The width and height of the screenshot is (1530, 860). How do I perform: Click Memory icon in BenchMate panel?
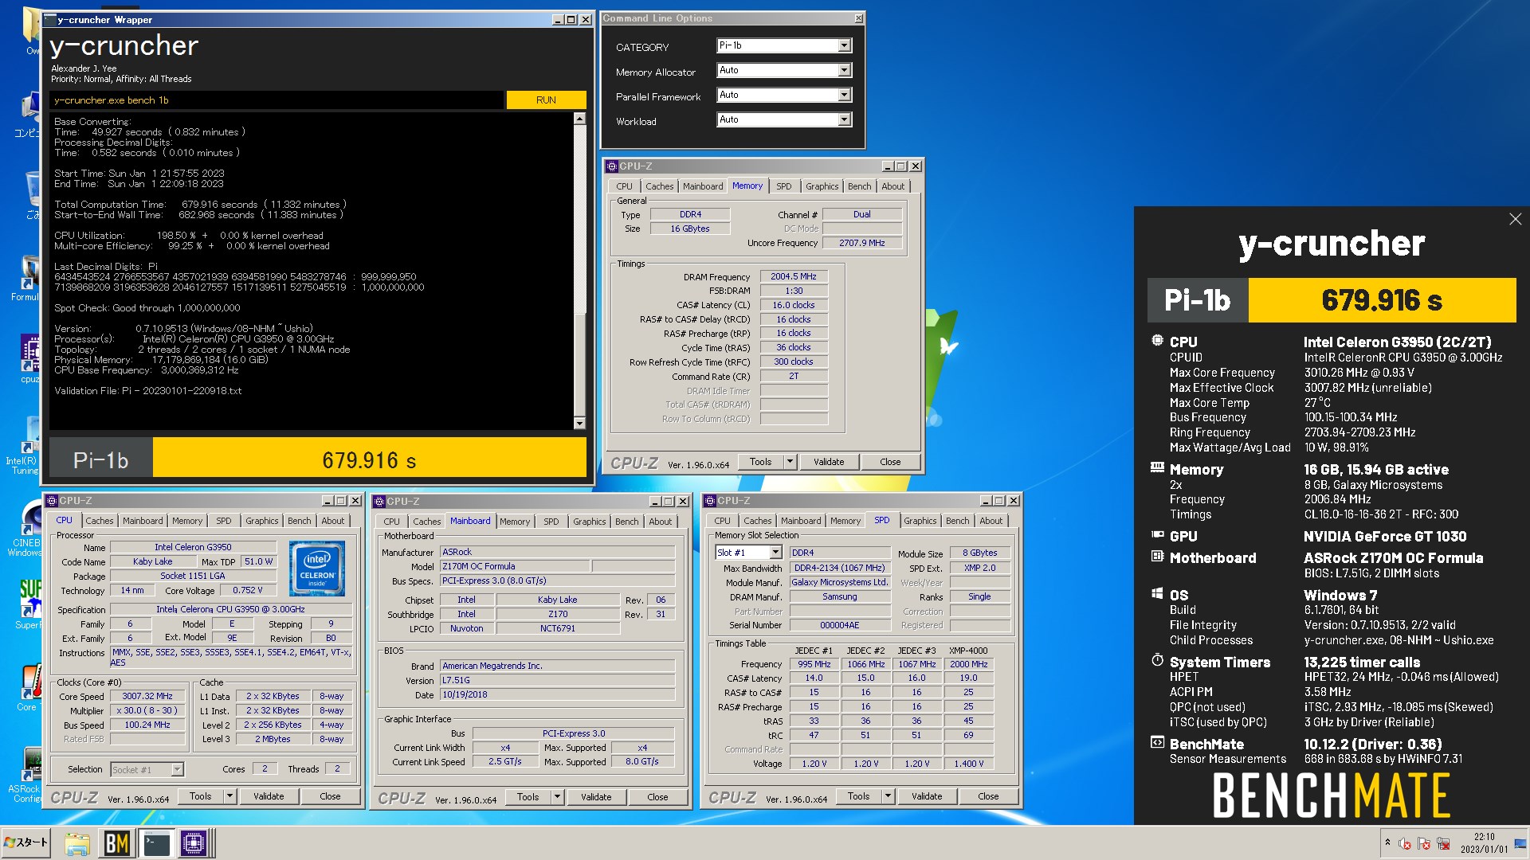(1157, 468)
